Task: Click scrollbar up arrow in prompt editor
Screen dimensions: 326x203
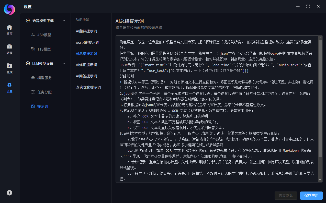Action: click(x=320, y=38)
